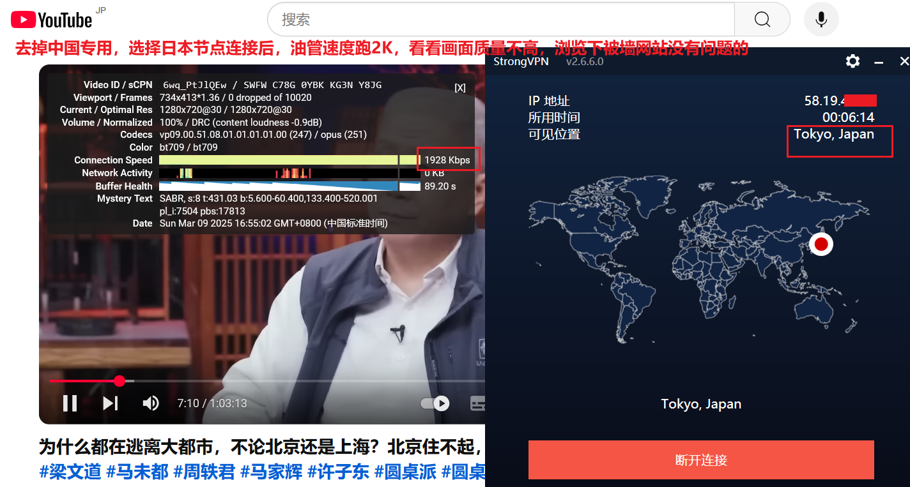Start voice search with microphone icon
This screenshot has height=487, width=910.
point(821,19)
